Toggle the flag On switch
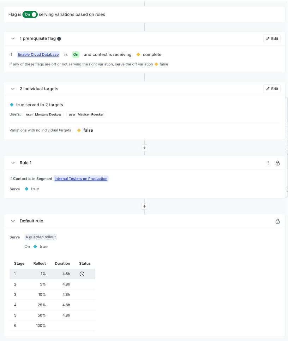 tap(30, 14)
